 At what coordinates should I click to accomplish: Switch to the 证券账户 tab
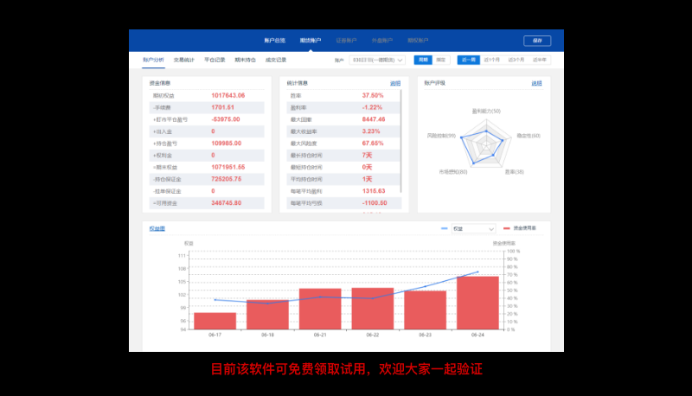tap(346, 40)
